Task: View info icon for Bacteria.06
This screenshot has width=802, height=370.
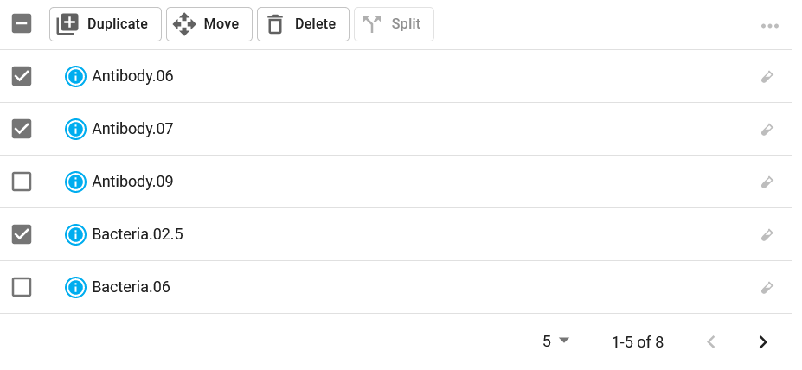Action: pyautogui.click(x=75, y=287)
